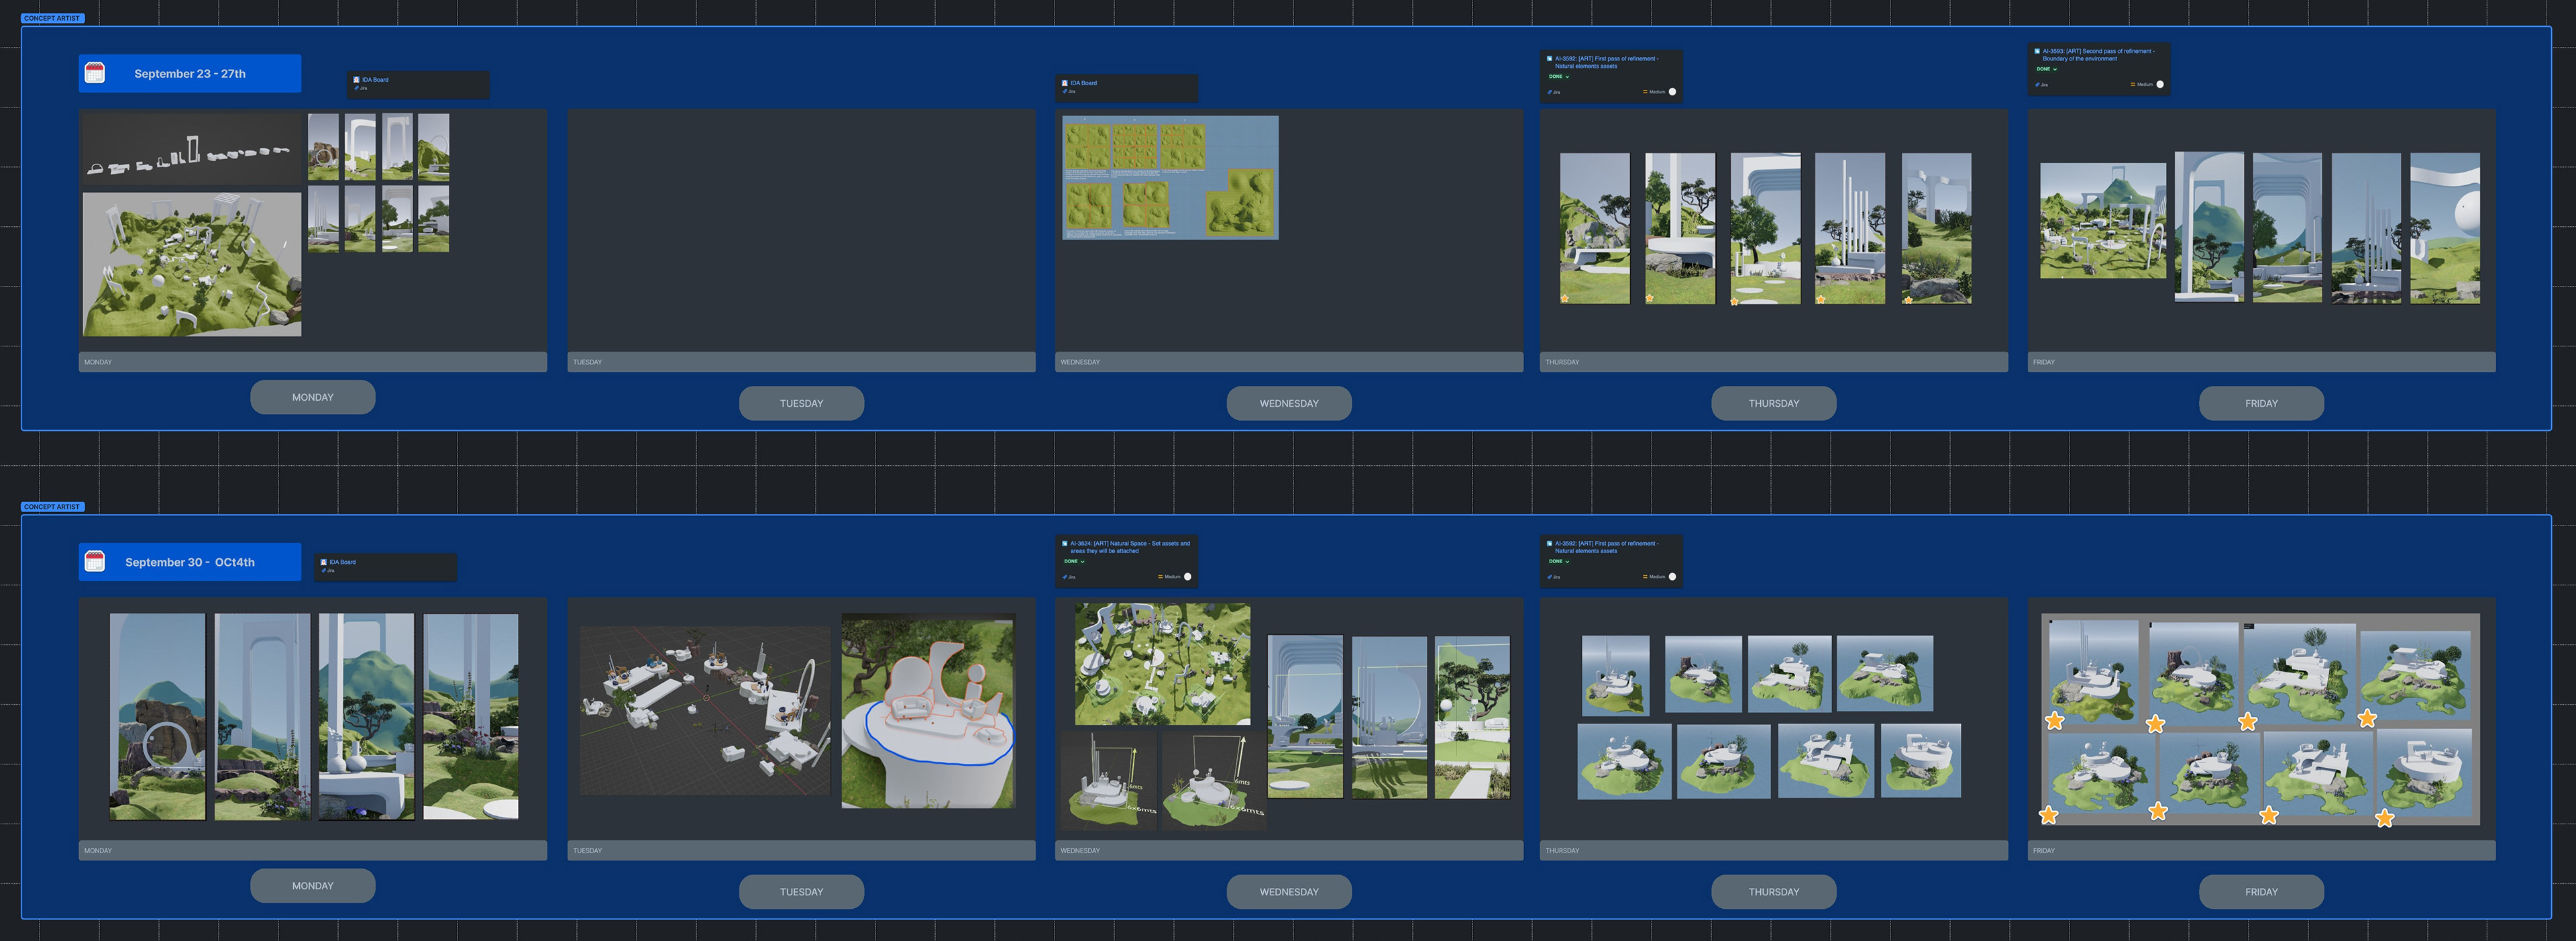2576x941 pixels.
Task: Click Jira logo on top AI-3592 card
Action: 1550,92
